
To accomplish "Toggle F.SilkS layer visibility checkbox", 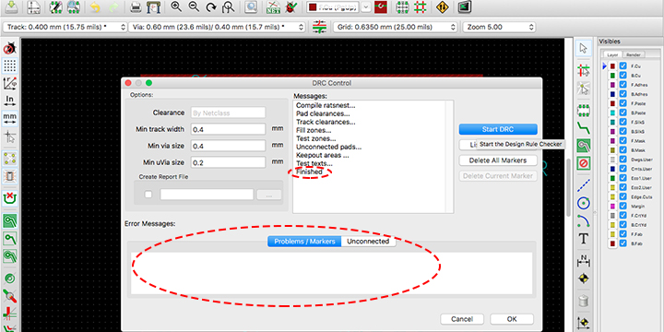I will pyautogui.click(x=622, y=122).
